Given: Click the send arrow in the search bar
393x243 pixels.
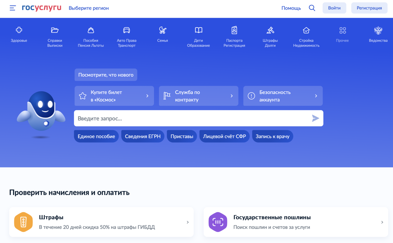Looking at the screenshot, I should [x=315, y=118].
